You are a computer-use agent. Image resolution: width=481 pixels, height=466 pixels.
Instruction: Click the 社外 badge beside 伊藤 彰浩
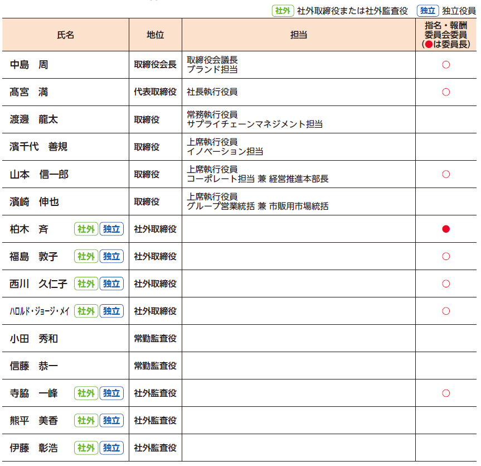[x=86, y=448]
